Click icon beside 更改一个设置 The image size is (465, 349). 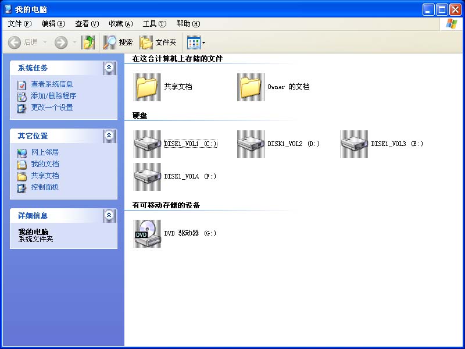[x=22, y=108]
